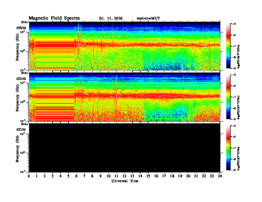Click hour 5 on the time axis

(68, 176)
